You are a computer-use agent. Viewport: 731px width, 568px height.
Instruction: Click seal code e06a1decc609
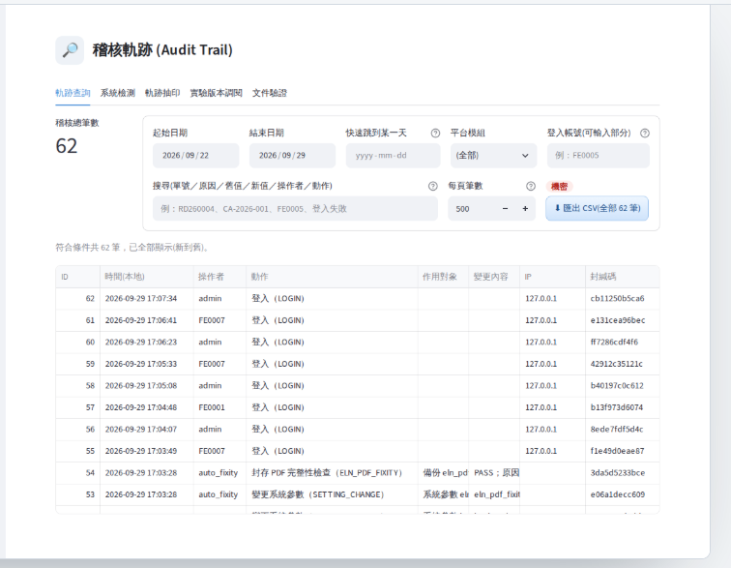coord(617,494)
